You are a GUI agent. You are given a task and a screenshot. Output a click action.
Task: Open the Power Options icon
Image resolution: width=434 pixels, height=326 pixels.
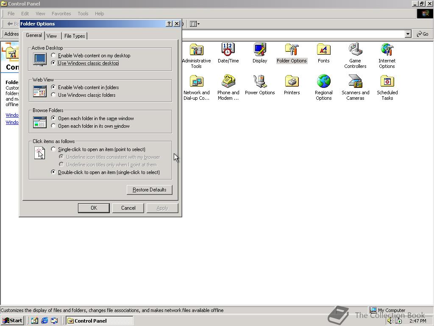[x=260, y=81]
